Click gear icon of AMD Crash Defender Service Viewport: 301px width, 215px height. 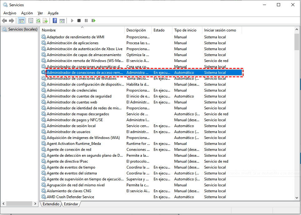click(x=44, y=197)
